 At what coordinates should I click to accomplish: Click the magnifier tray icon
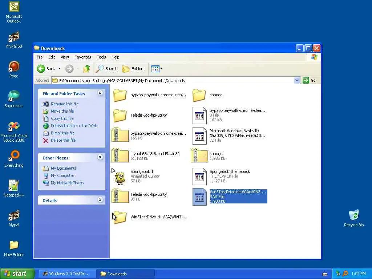point(345,274)
